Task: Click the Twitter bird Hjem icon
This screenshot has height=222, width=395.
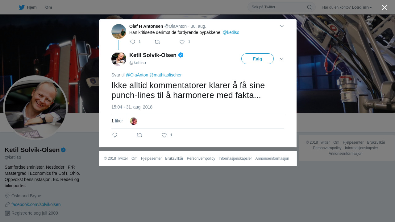Action: tap(22, 7)
